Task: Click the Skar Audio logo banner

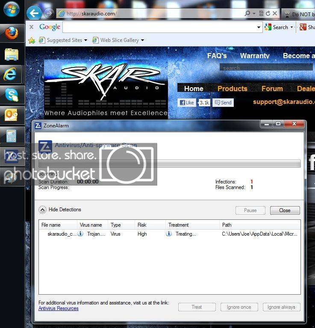Action: pyautogui.click(x=106, y=89)
